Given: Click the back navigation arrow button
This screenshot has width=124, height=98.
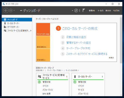Looking at the screenshot, I should (x=6, y=11).
